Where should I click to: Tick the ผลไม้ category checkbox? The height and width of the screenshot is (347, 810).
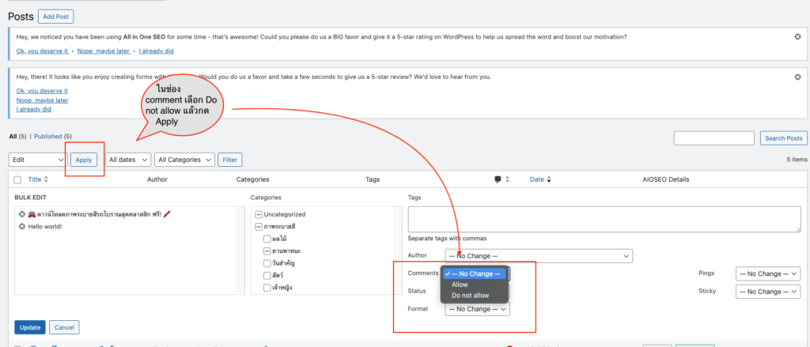coord(268,238)
